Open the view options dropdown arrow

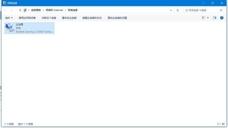(x=208, y=18)
